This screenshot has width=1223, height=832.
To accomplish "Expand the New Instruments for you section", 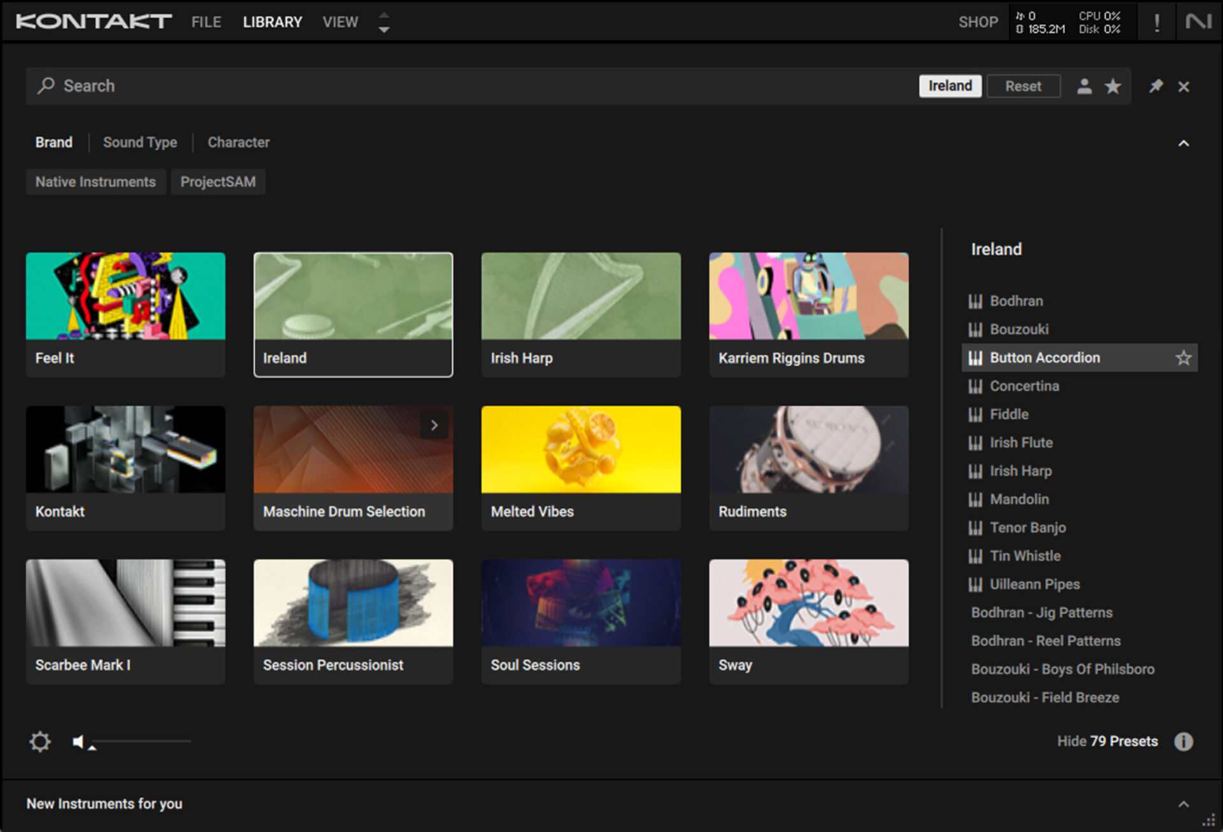I will pos(1183,804).
